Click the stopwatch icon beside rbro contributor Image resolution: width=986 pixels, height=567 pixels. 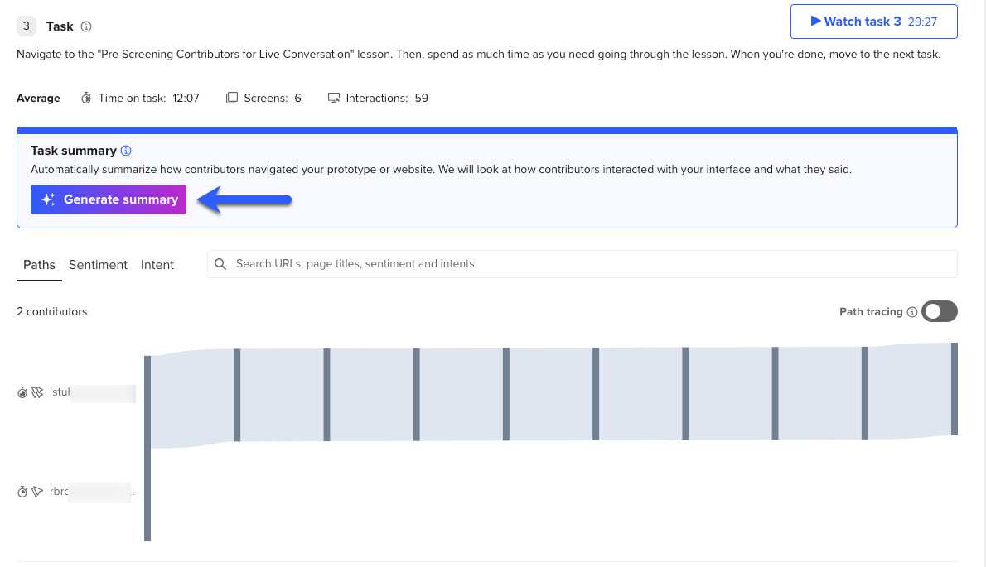(22, 492)
